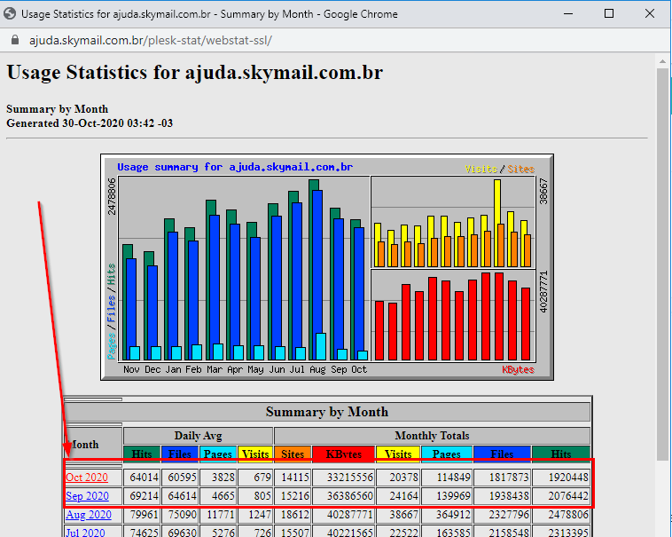Click the value 2478806 in Aug 2020 row
This screenshot has width=672, height=537.
(x=568, y=515)
